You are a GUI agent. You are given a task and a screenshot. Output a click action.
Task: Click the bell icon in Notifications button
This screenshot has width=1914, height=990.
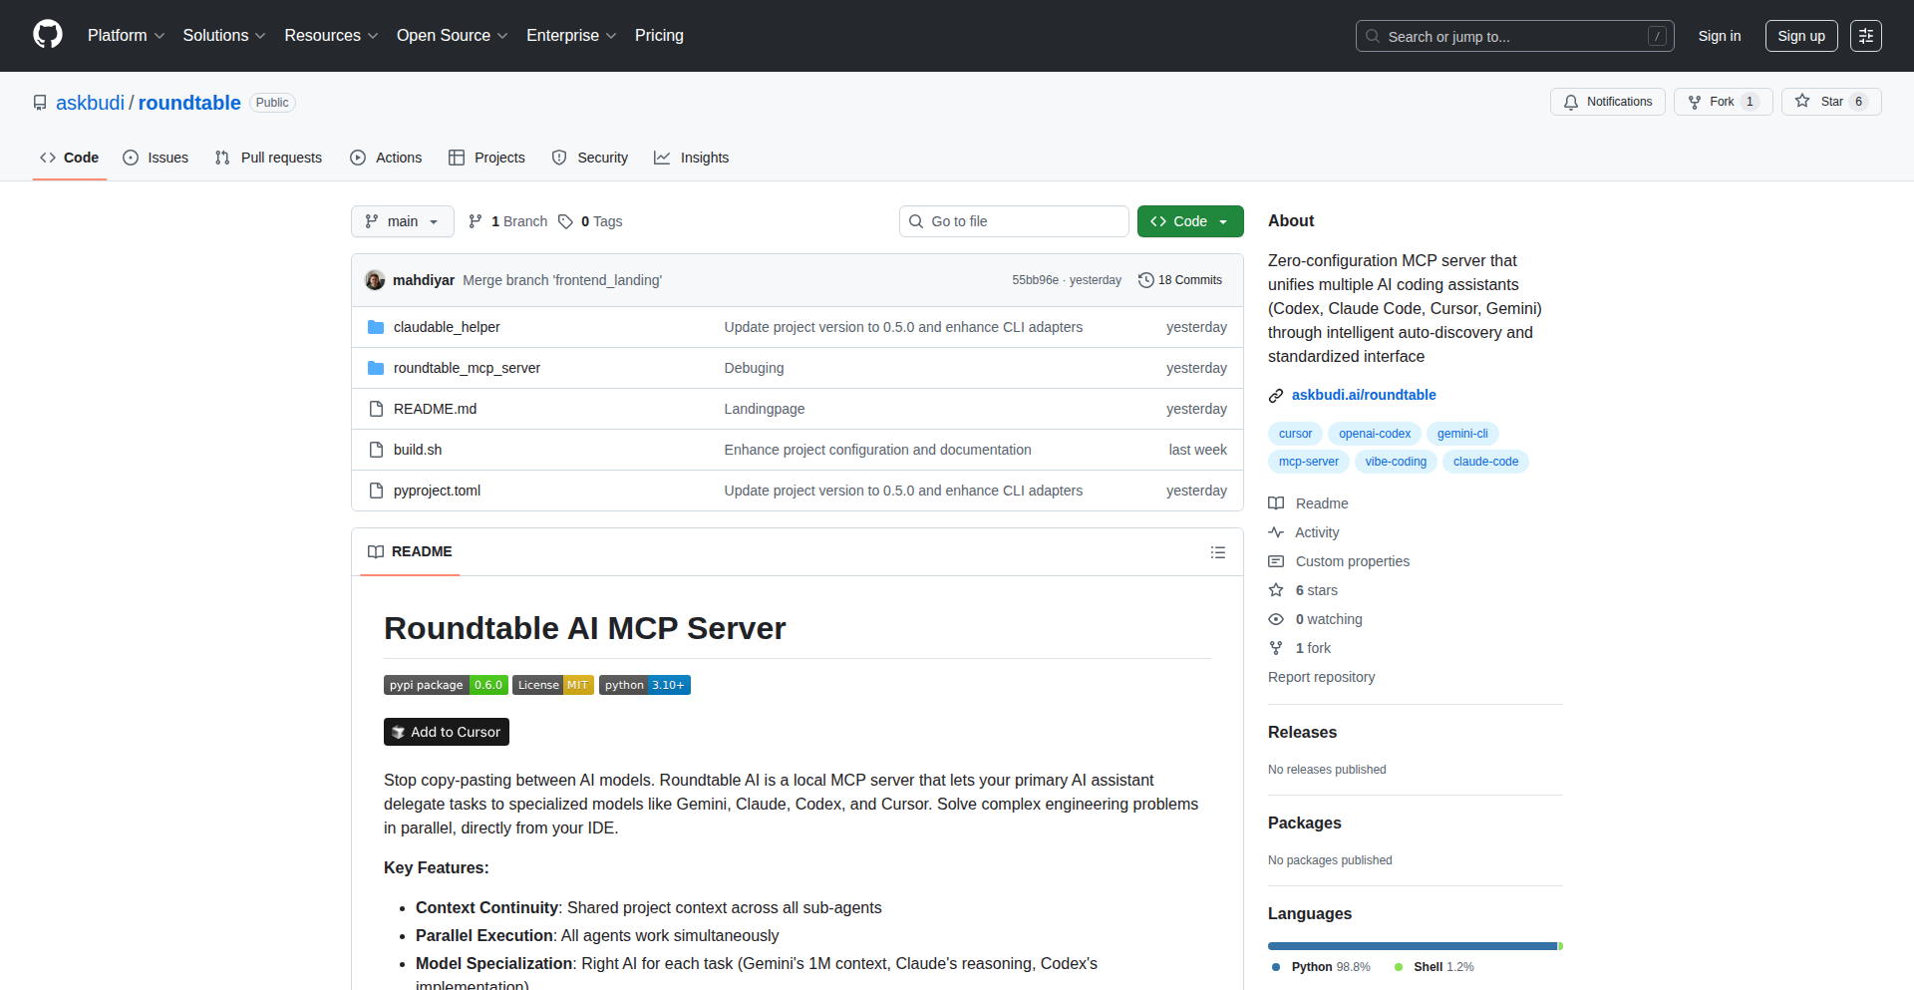pyautogui.click(x=1571, y=102)
